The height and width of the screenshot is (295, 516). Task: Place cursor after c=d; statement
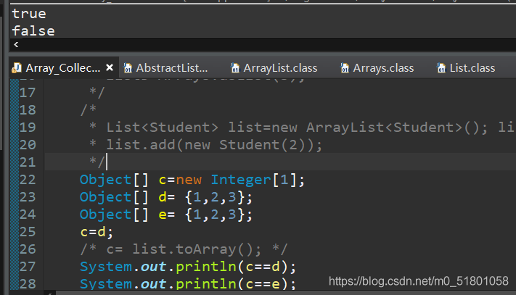pos(113,232)
